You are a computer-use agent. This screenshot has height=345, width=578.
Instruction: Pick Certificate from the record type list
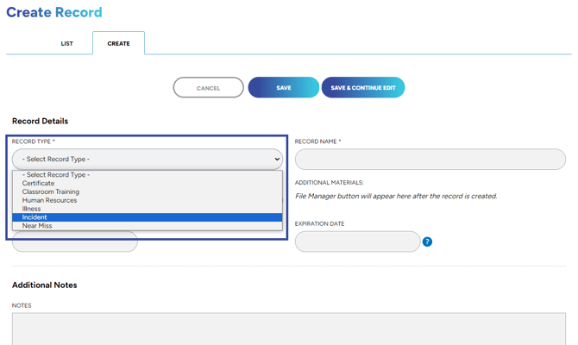pyautogui.click(x=39, y=184)
